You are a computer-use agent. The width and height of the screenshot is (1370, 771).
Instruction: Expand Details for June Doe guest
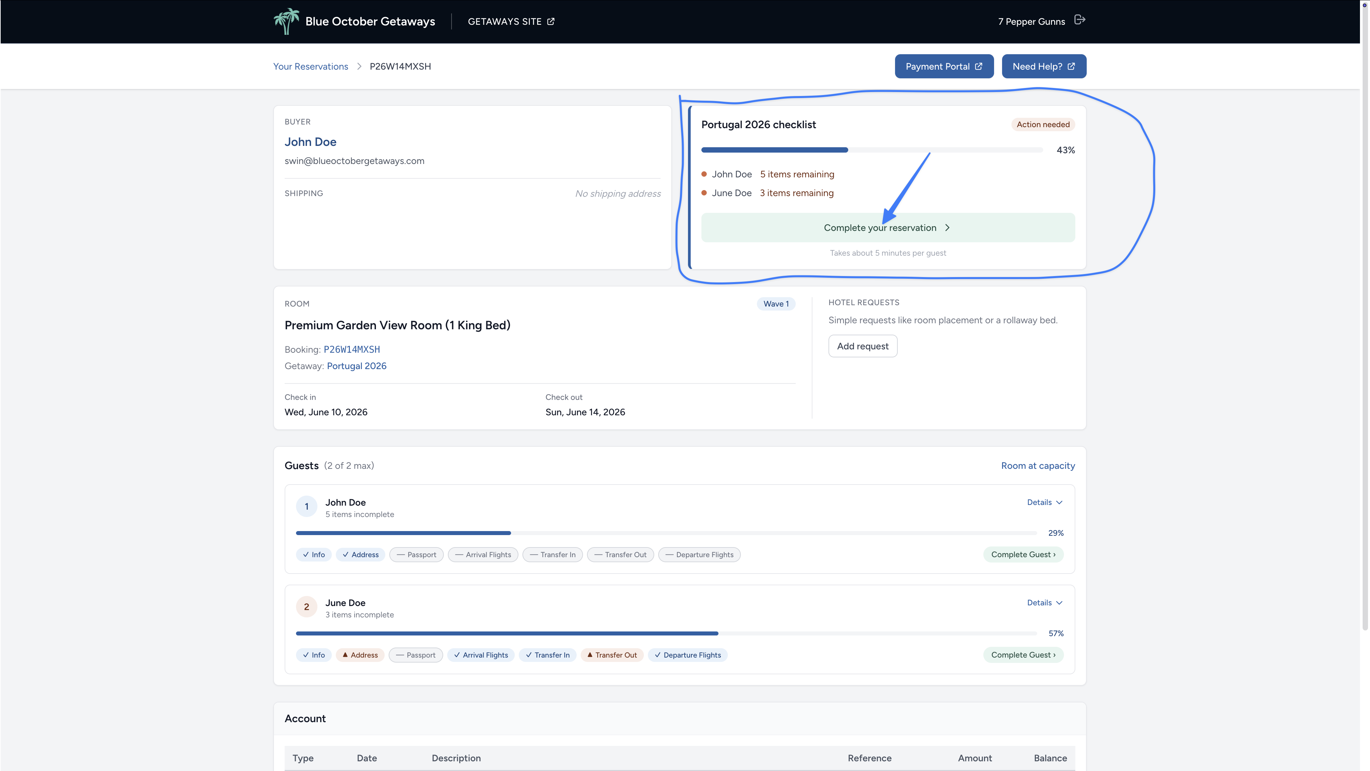click(1045, 603)
